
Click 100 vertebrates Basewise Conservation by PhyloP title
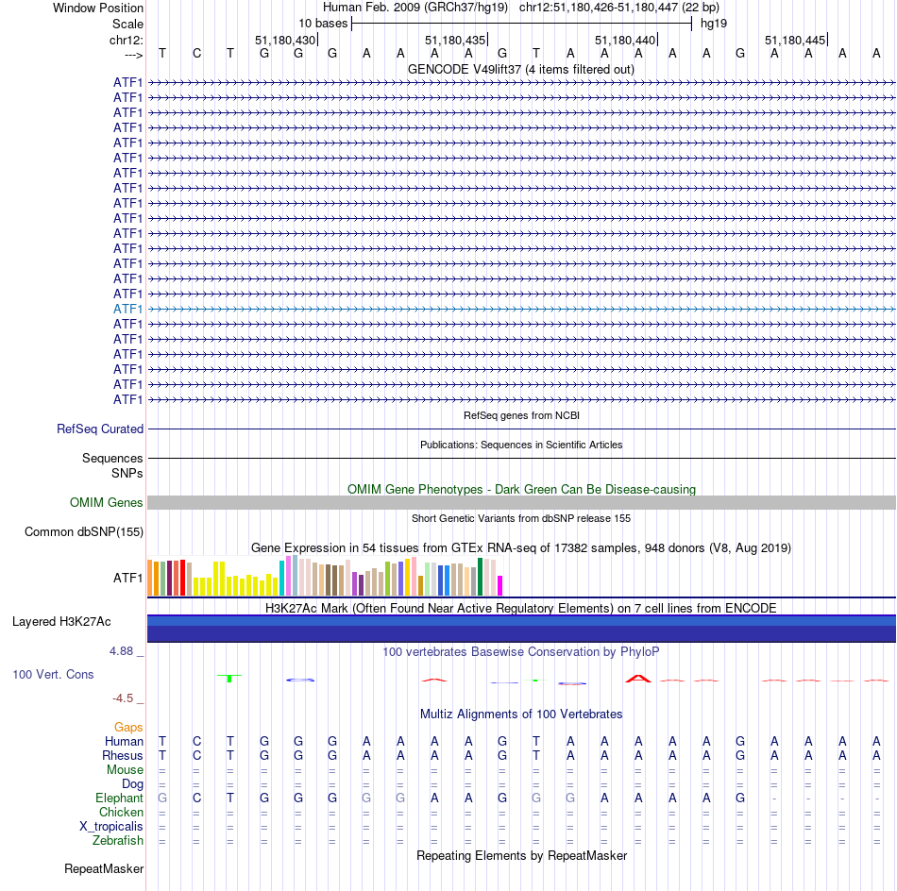pyautogui.click(x=521, y=652)
